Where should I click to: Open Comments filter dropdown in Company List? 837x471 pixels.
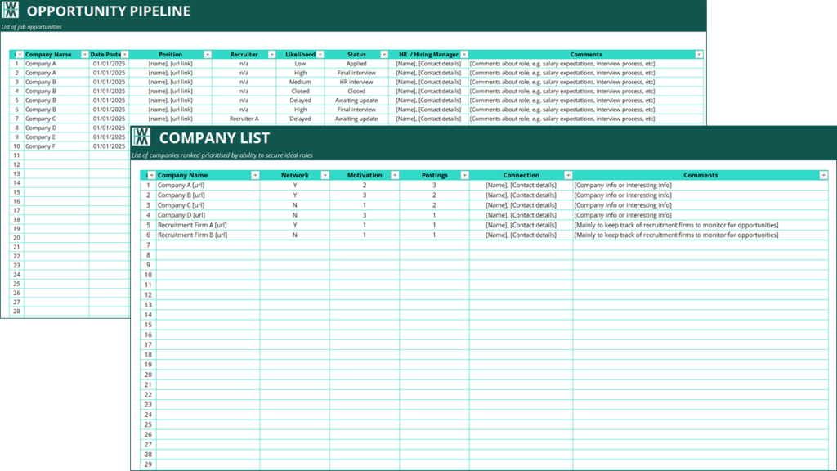823,175
